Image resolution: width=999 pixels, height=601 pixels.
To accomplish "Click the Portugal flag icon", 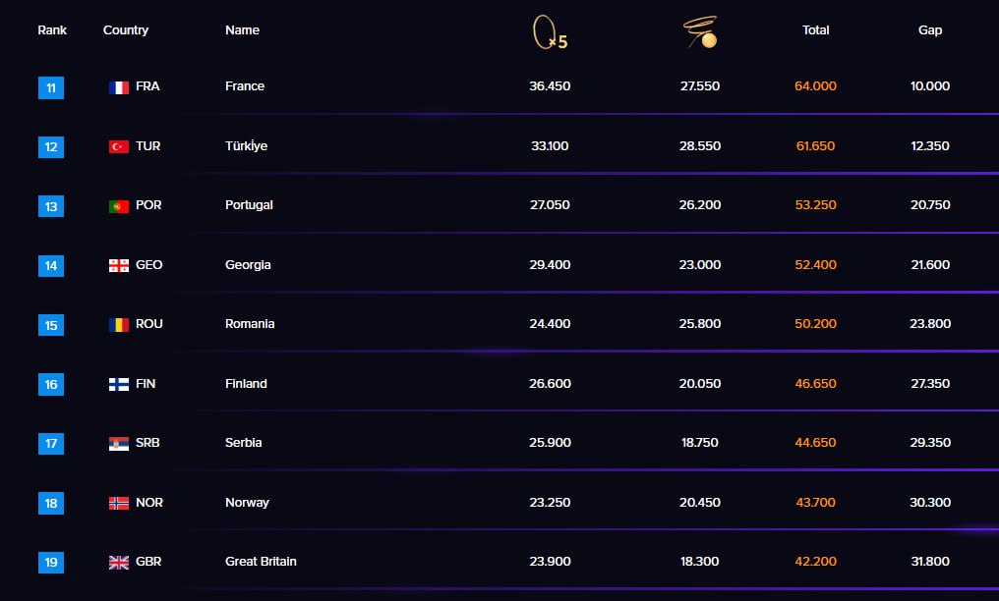I will (x=119, y=206).
